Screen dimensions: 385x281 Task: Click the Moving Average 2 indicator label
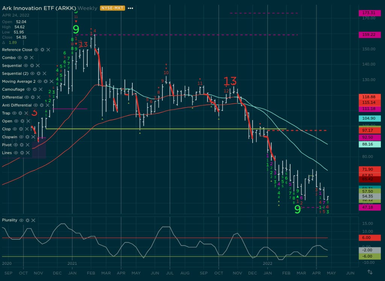pyautogui.click(x=19, y=81)
